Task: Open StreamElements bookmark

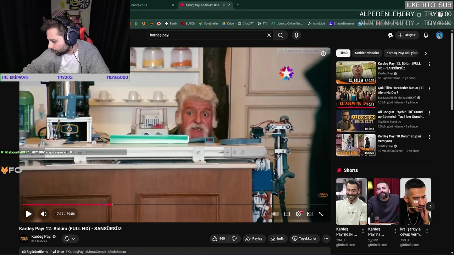Action: pos(342,24)
